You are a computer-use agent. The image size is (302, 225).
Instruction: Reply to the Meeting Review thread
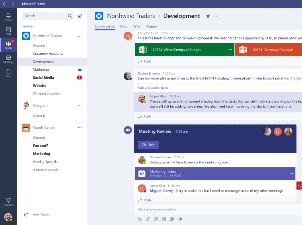145,200
